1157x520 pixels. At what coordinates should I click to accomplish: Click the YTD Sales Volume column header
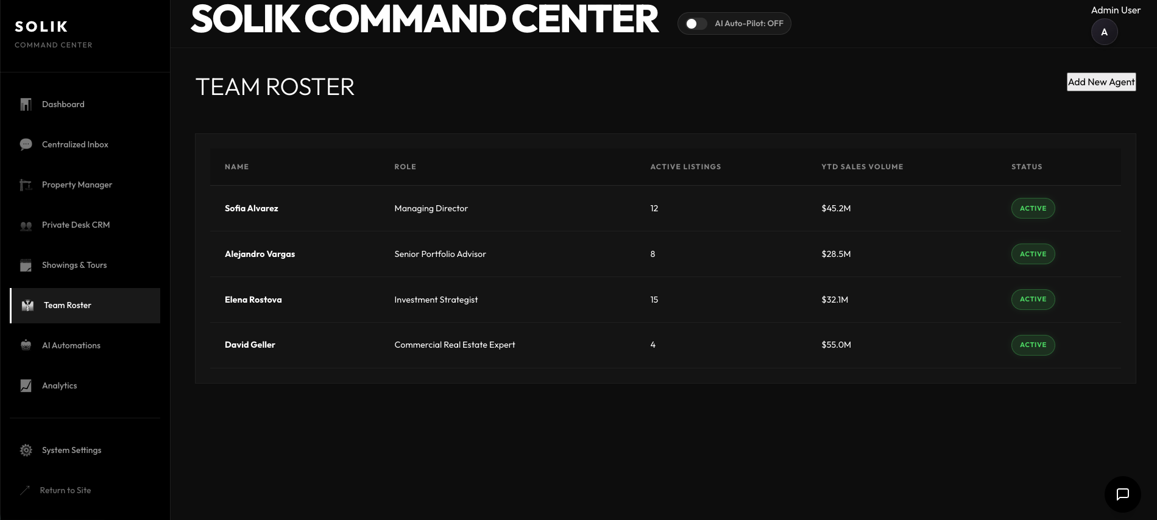[x=862, y=167]
